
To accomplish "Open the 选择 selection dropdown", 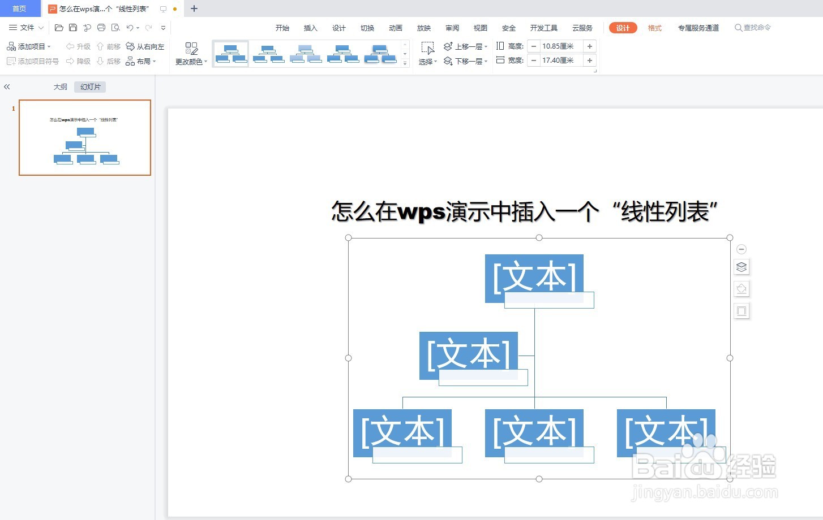I will point(428,54).
